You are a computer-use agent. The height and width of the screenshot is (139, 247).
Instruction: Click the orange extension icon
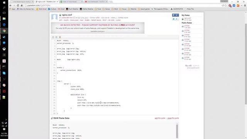click(238, 5)
